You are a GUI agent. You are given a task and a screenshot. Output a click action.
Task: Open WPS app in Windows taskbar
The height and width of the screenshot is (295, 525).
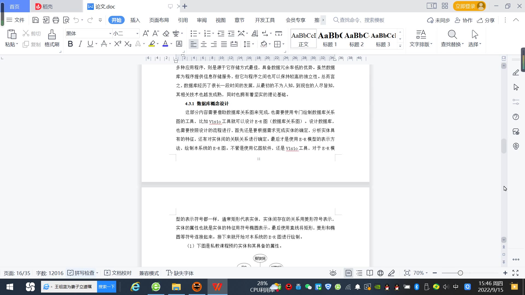(217, 287)
